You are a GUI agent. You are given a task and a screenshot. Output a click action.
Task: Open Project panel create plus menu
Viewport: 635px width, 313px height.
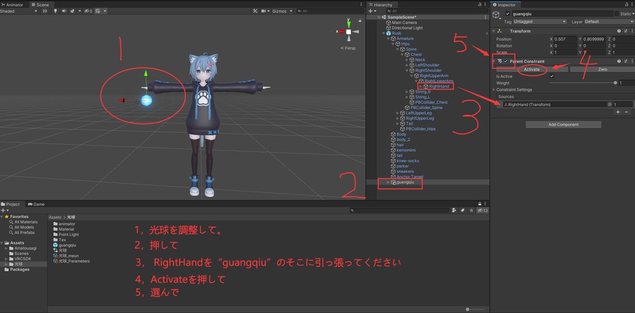coord(4,211)
